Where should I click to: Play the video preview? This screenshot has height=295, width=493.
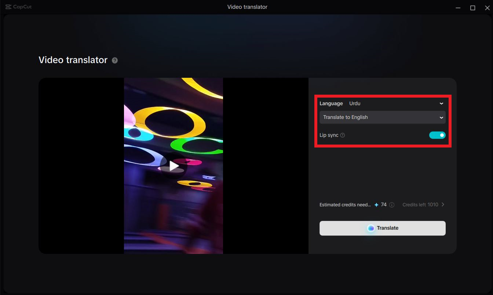tap(173, 166)
